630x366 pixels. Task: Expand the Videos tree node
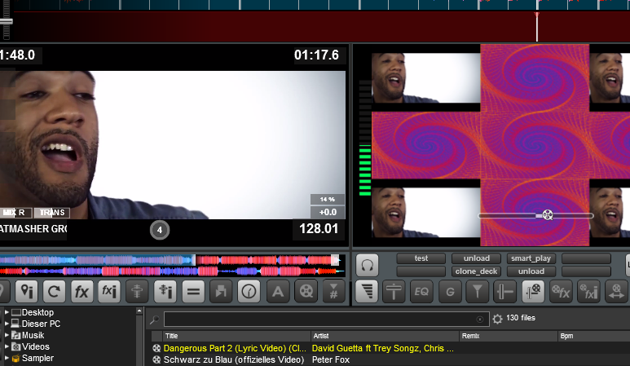point(7,346)
